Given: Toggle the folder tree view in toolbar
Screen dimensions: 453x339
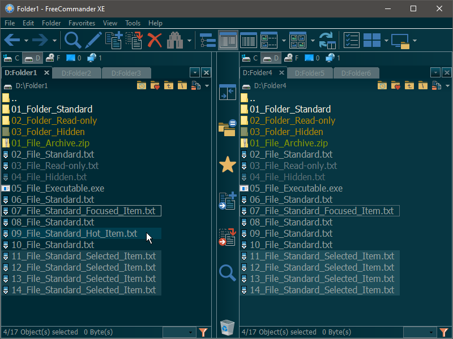Looking at the screenshot, I should coord(208,40).
